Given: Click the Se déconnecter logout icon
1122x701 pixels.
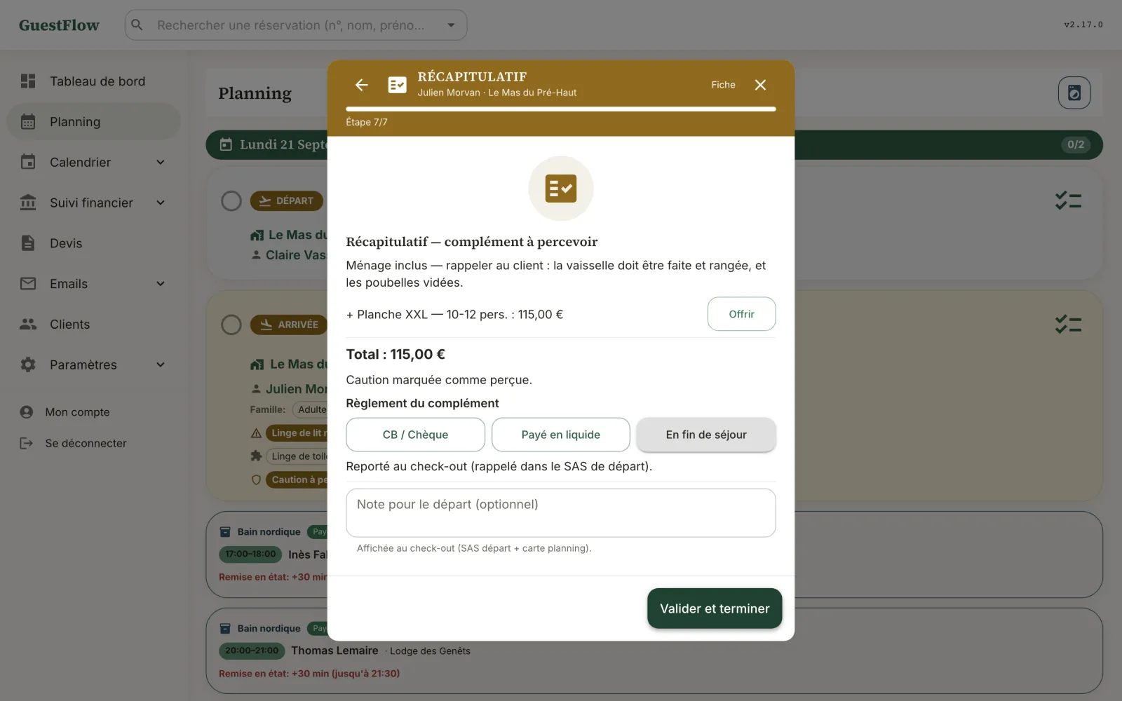Looking at the screenshot, I should (x=27, y=443).
